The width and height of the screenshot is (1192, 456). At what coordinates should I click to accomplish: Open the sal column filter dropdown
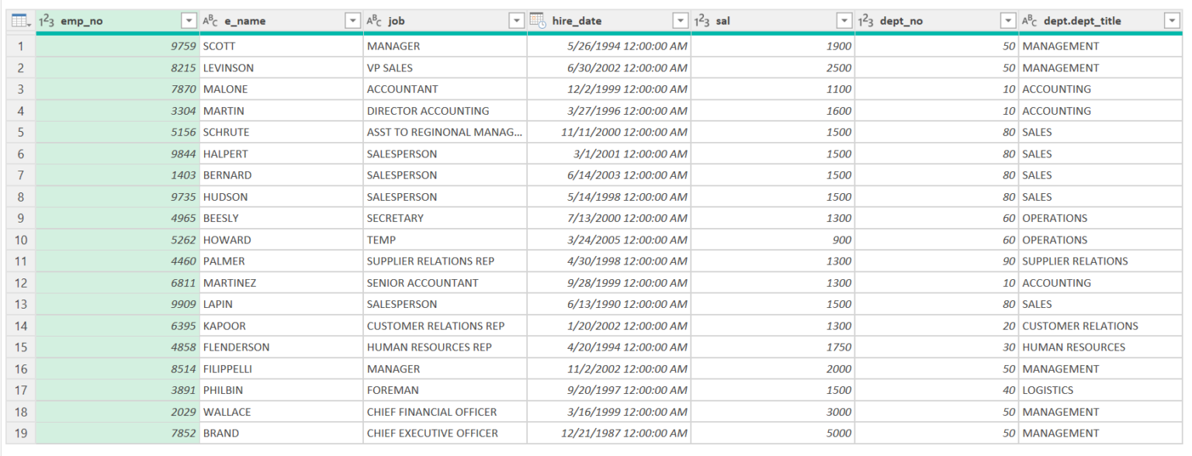coord(844,21)
